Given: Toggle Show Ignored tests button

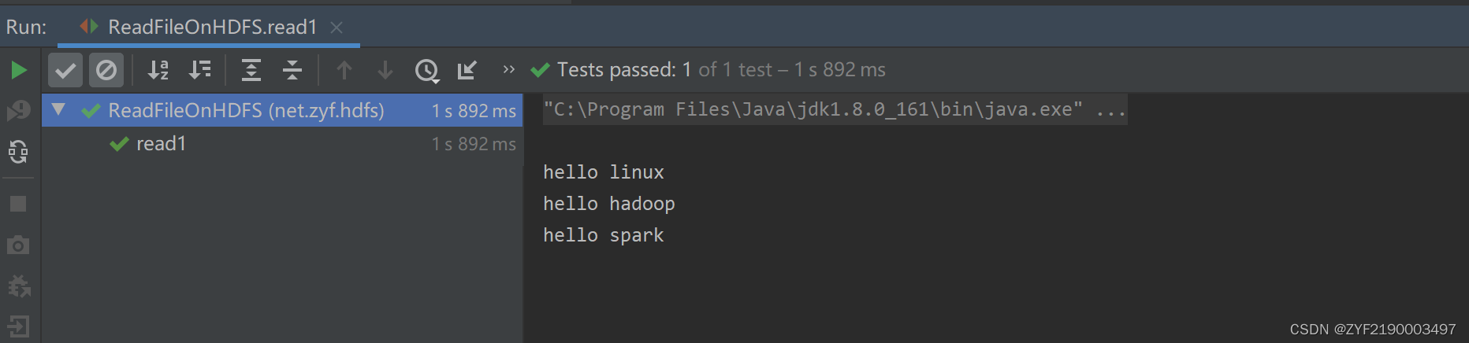Looking at the screenshot, I should (106, 71).
